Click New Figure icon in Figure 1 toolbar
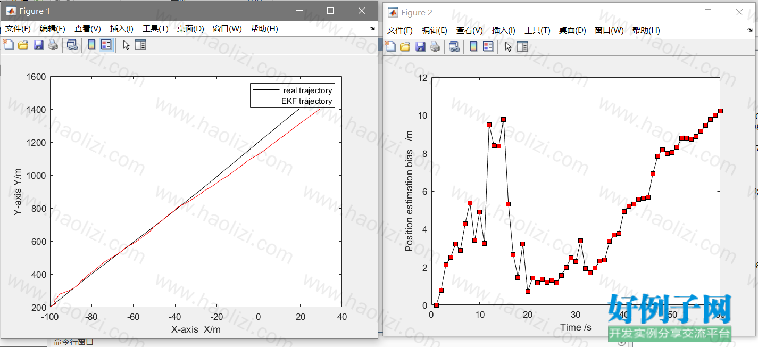This screenshot has height=347, width=758. [9, 45]
